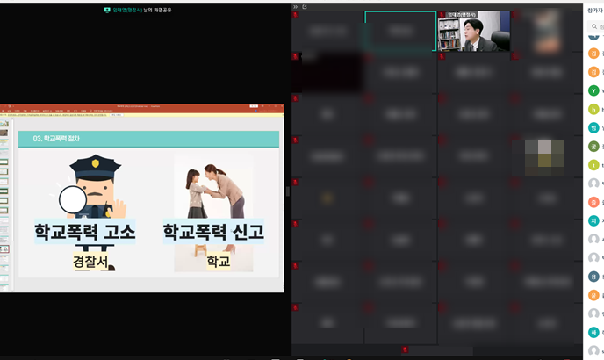Viewport: 604px width, 360px height.
Task: Select participant with lime t avatar
Action: (593, 165)
